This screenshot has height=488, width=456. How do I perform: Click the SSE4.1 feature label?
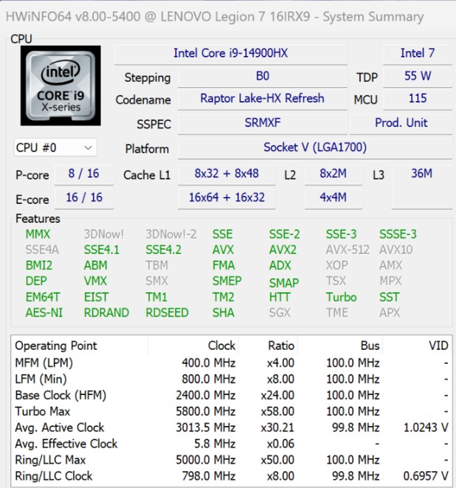pos(101,250)
